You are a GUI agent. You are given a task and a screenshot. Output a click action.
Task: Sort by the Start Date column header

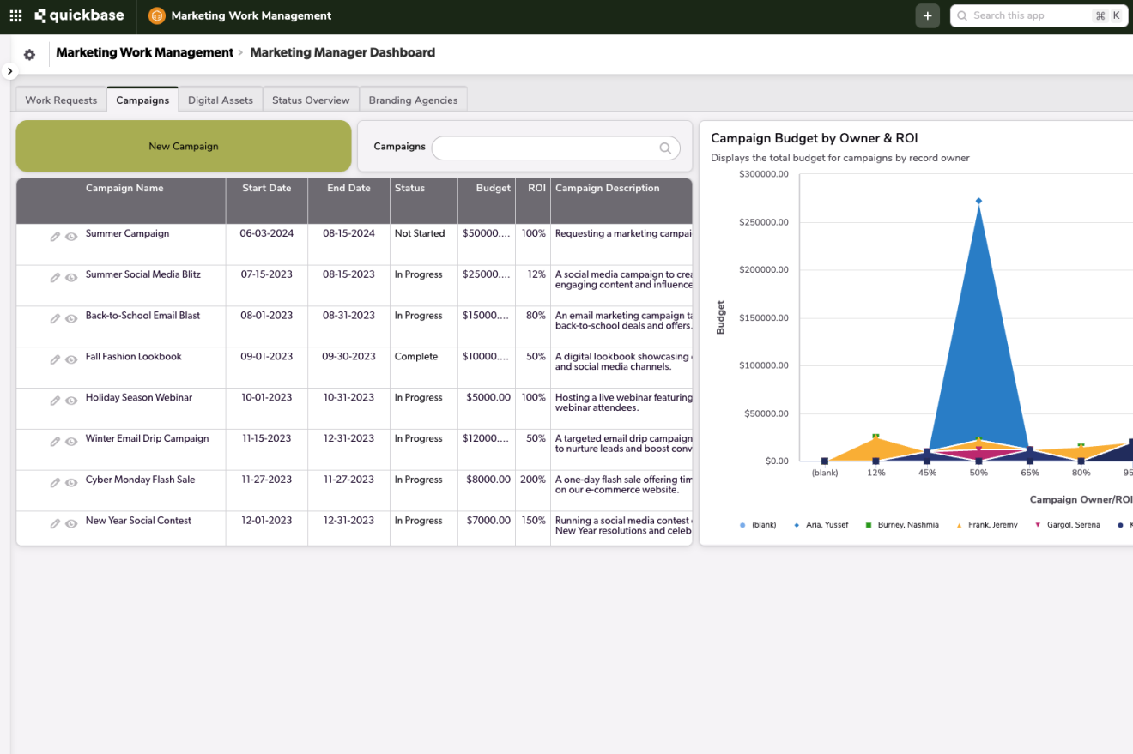[266, 189]
